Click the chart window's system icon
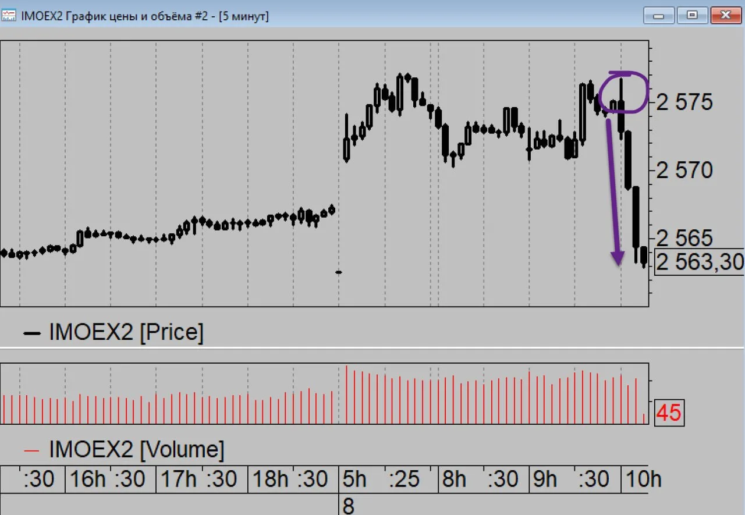The image size is (745, 515). (x=9, y=16)
